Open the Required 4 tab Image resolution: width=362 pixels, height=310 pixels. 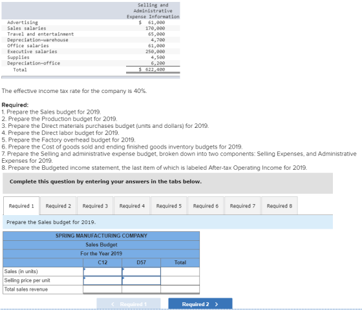coord(132,206)
